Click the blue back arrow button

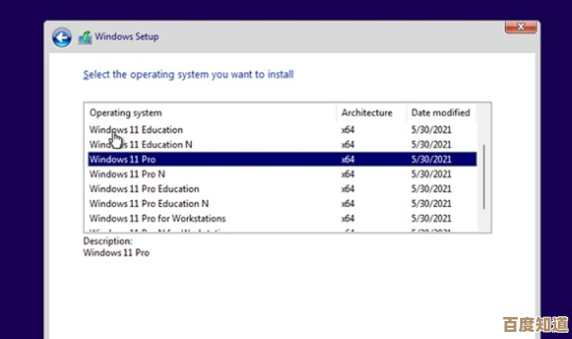tap(62, 37)
